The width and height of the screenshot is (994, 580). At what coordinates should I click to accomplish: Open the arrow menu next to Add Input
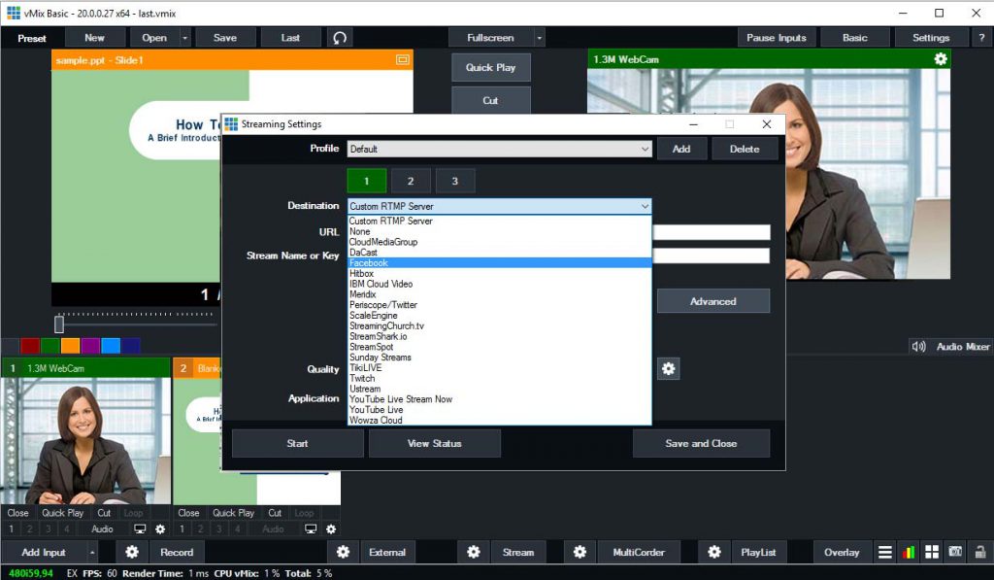click(x=92, y=552)
